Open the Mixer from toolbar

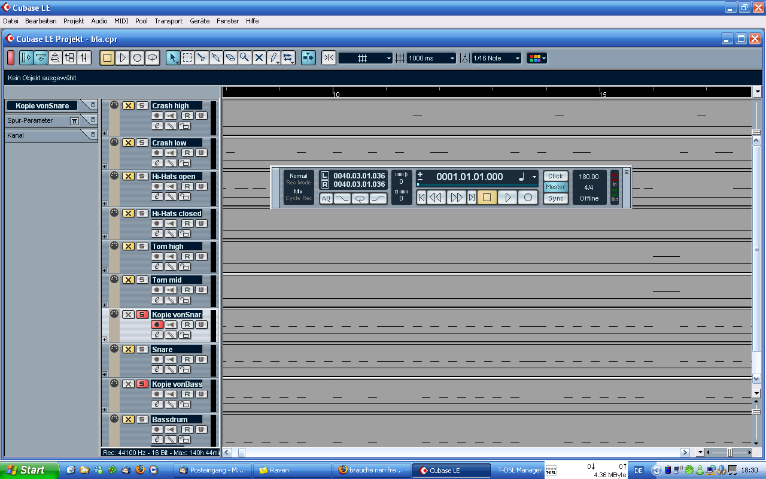coord(84,58)
